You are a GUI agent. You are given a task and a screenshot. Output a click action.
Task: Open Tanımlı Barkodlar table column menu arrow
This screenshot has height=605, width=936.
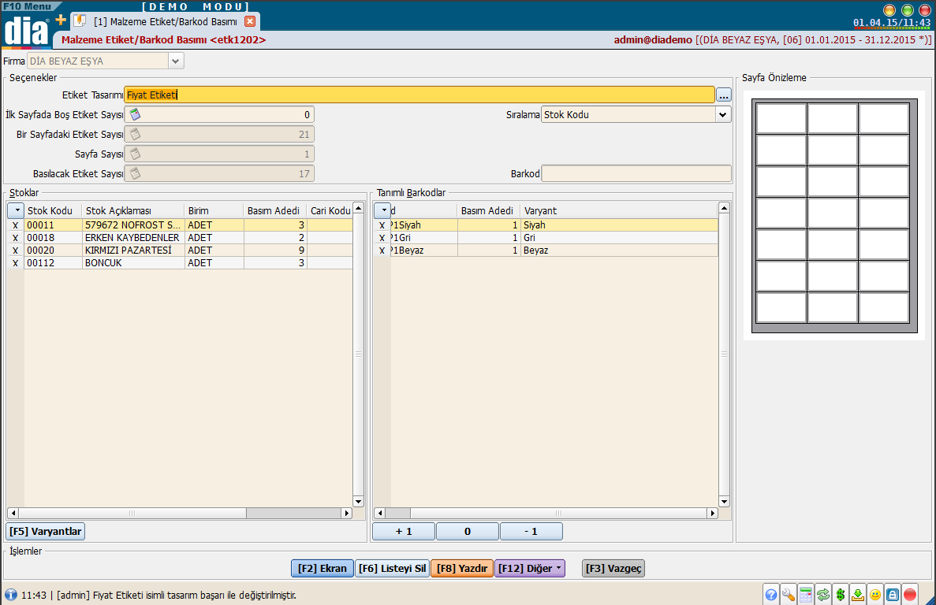click(382, 210)
